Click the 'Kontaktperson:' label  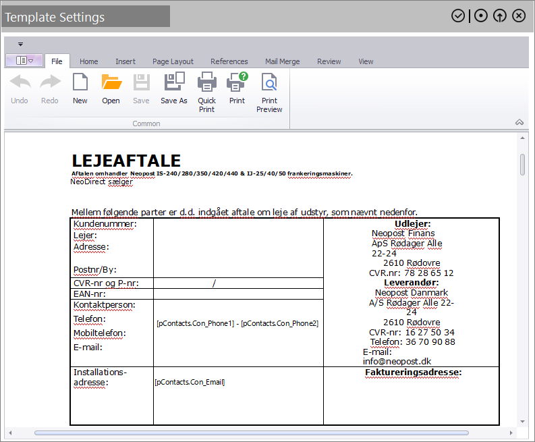[105, 305]
